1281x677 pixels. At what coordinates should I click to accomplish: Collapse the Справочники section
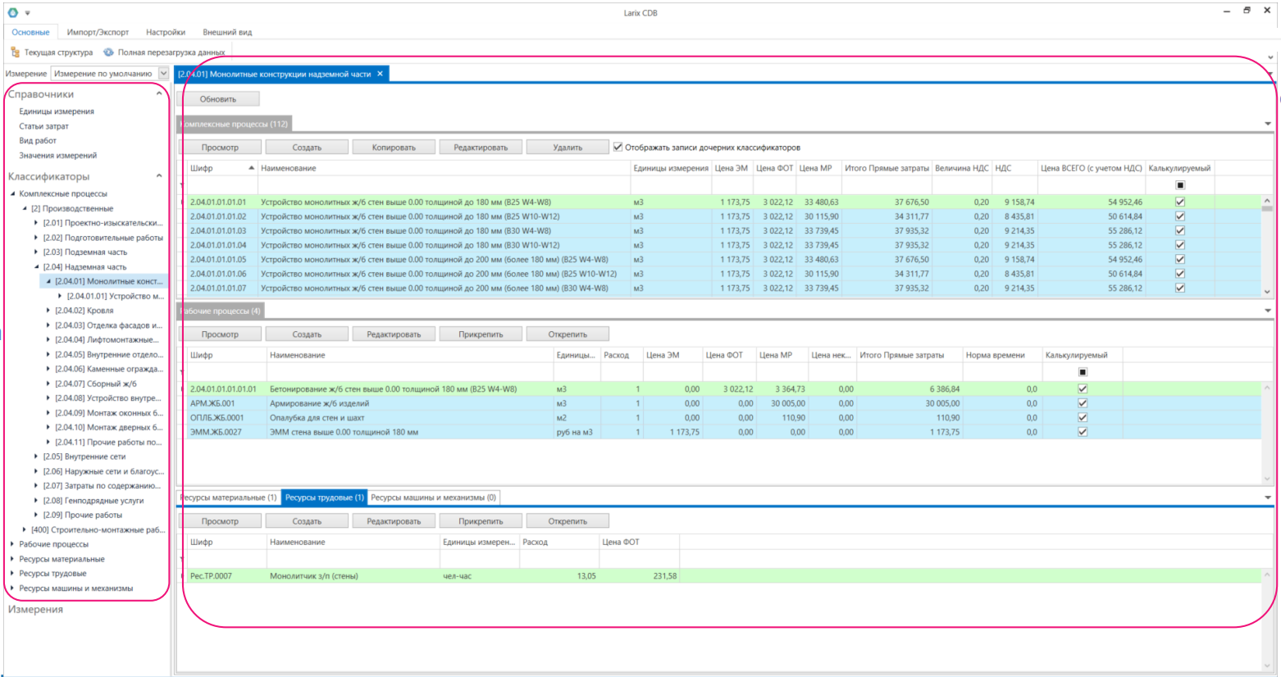click(159, 93)
